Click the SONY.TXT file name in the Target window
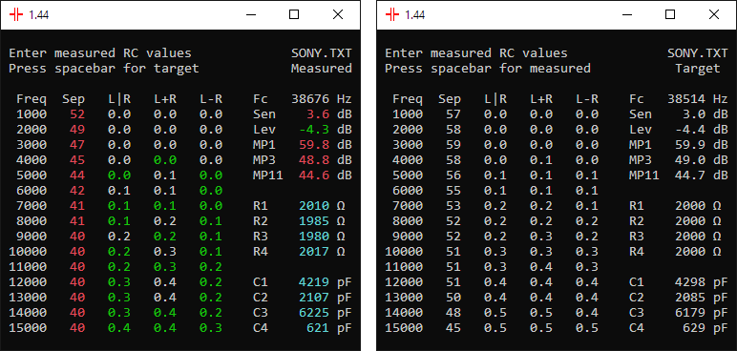737x351 pixels. click(x=698, y=53)
